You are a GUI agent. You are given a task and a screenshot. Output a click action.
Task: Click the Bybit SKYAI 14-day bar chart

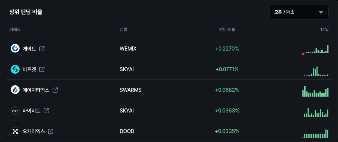coord(315,112)
